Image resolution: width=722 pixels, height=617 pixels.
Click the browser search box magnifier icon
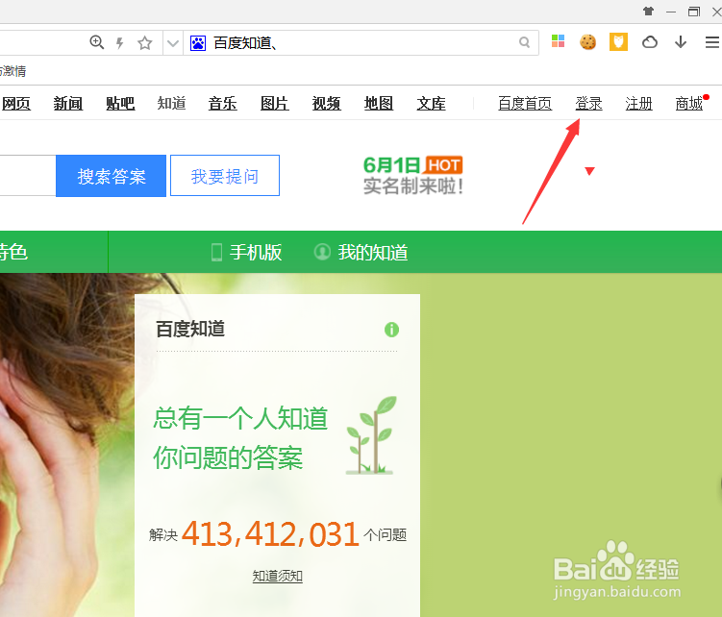524,42
